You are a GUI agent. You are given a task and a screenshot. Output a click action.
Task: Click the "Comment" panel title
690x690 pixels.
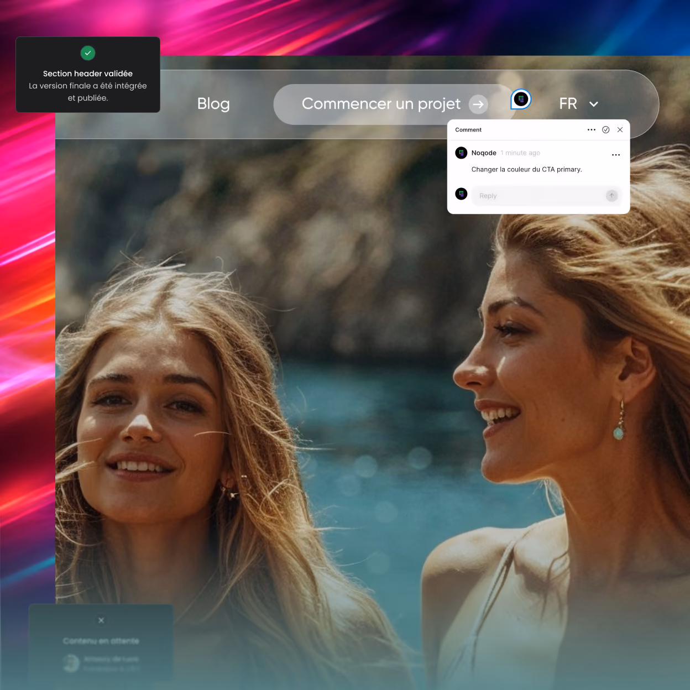[468, 130]
